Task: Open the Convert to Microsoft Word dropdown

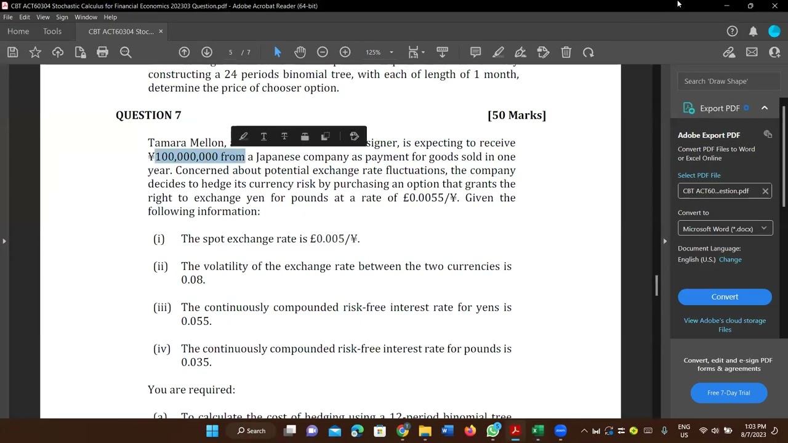Action: click(x=725, y=229)
